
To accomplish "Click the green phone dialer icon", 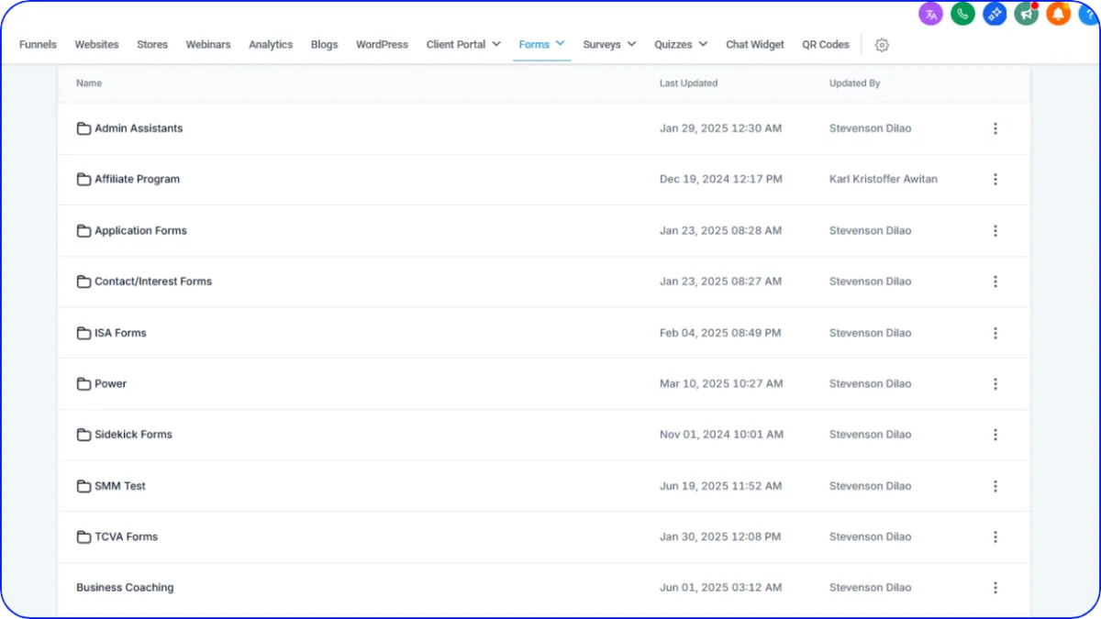I will [962, 14].
